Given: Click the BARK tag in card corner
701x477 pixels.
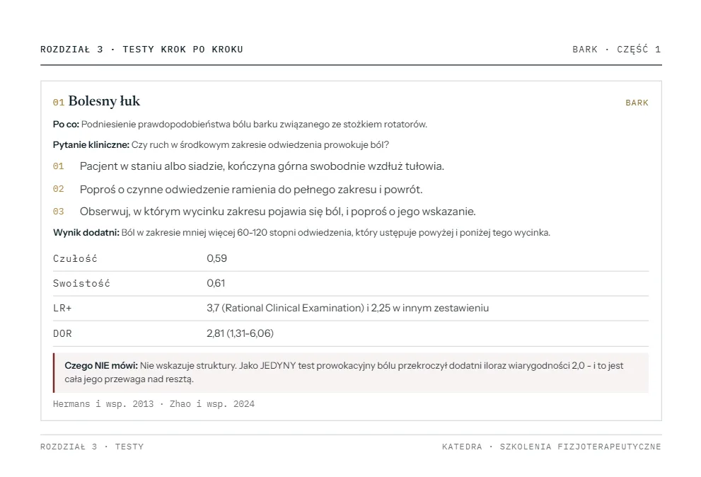Looking at the screenshot, I should (x=637, y=103).
